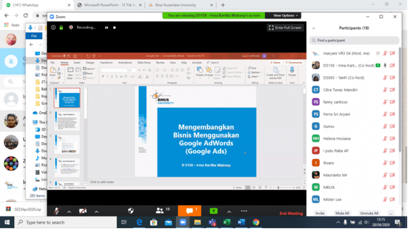Viewport: 408px width, 229px height.
Task: Expand video options caret next to camera
Action: point(96,212)
